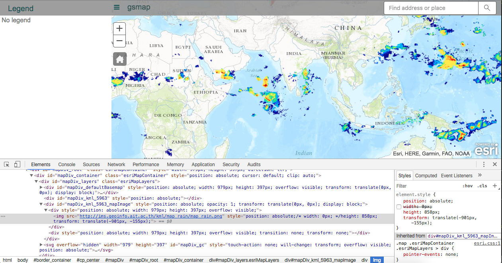Click the ellipsis beside the selected img row
502x263 pixels.
coord(3,216)
